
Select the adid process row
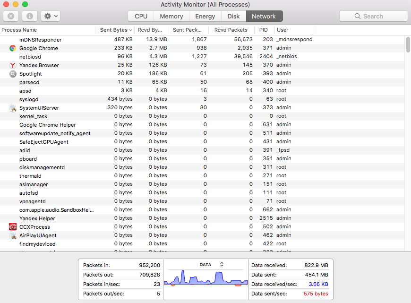(x=202, y=150)
